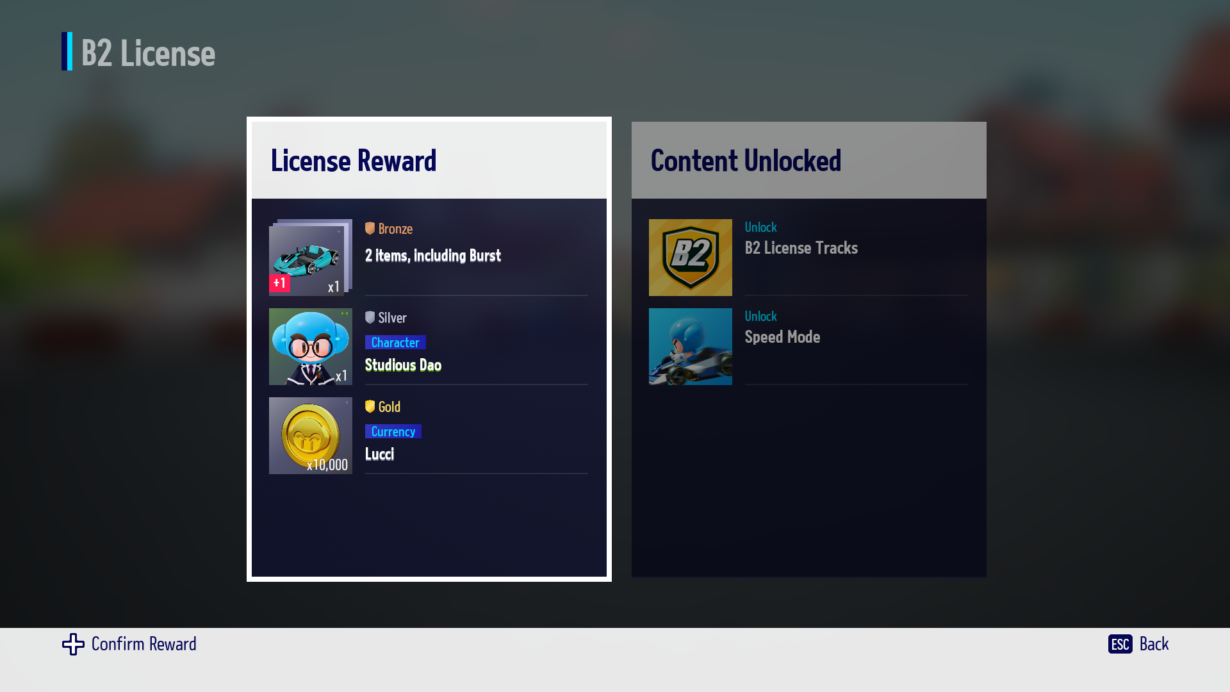
Task: Select the License Reward panel header
Action: click(x=429, y=160)
